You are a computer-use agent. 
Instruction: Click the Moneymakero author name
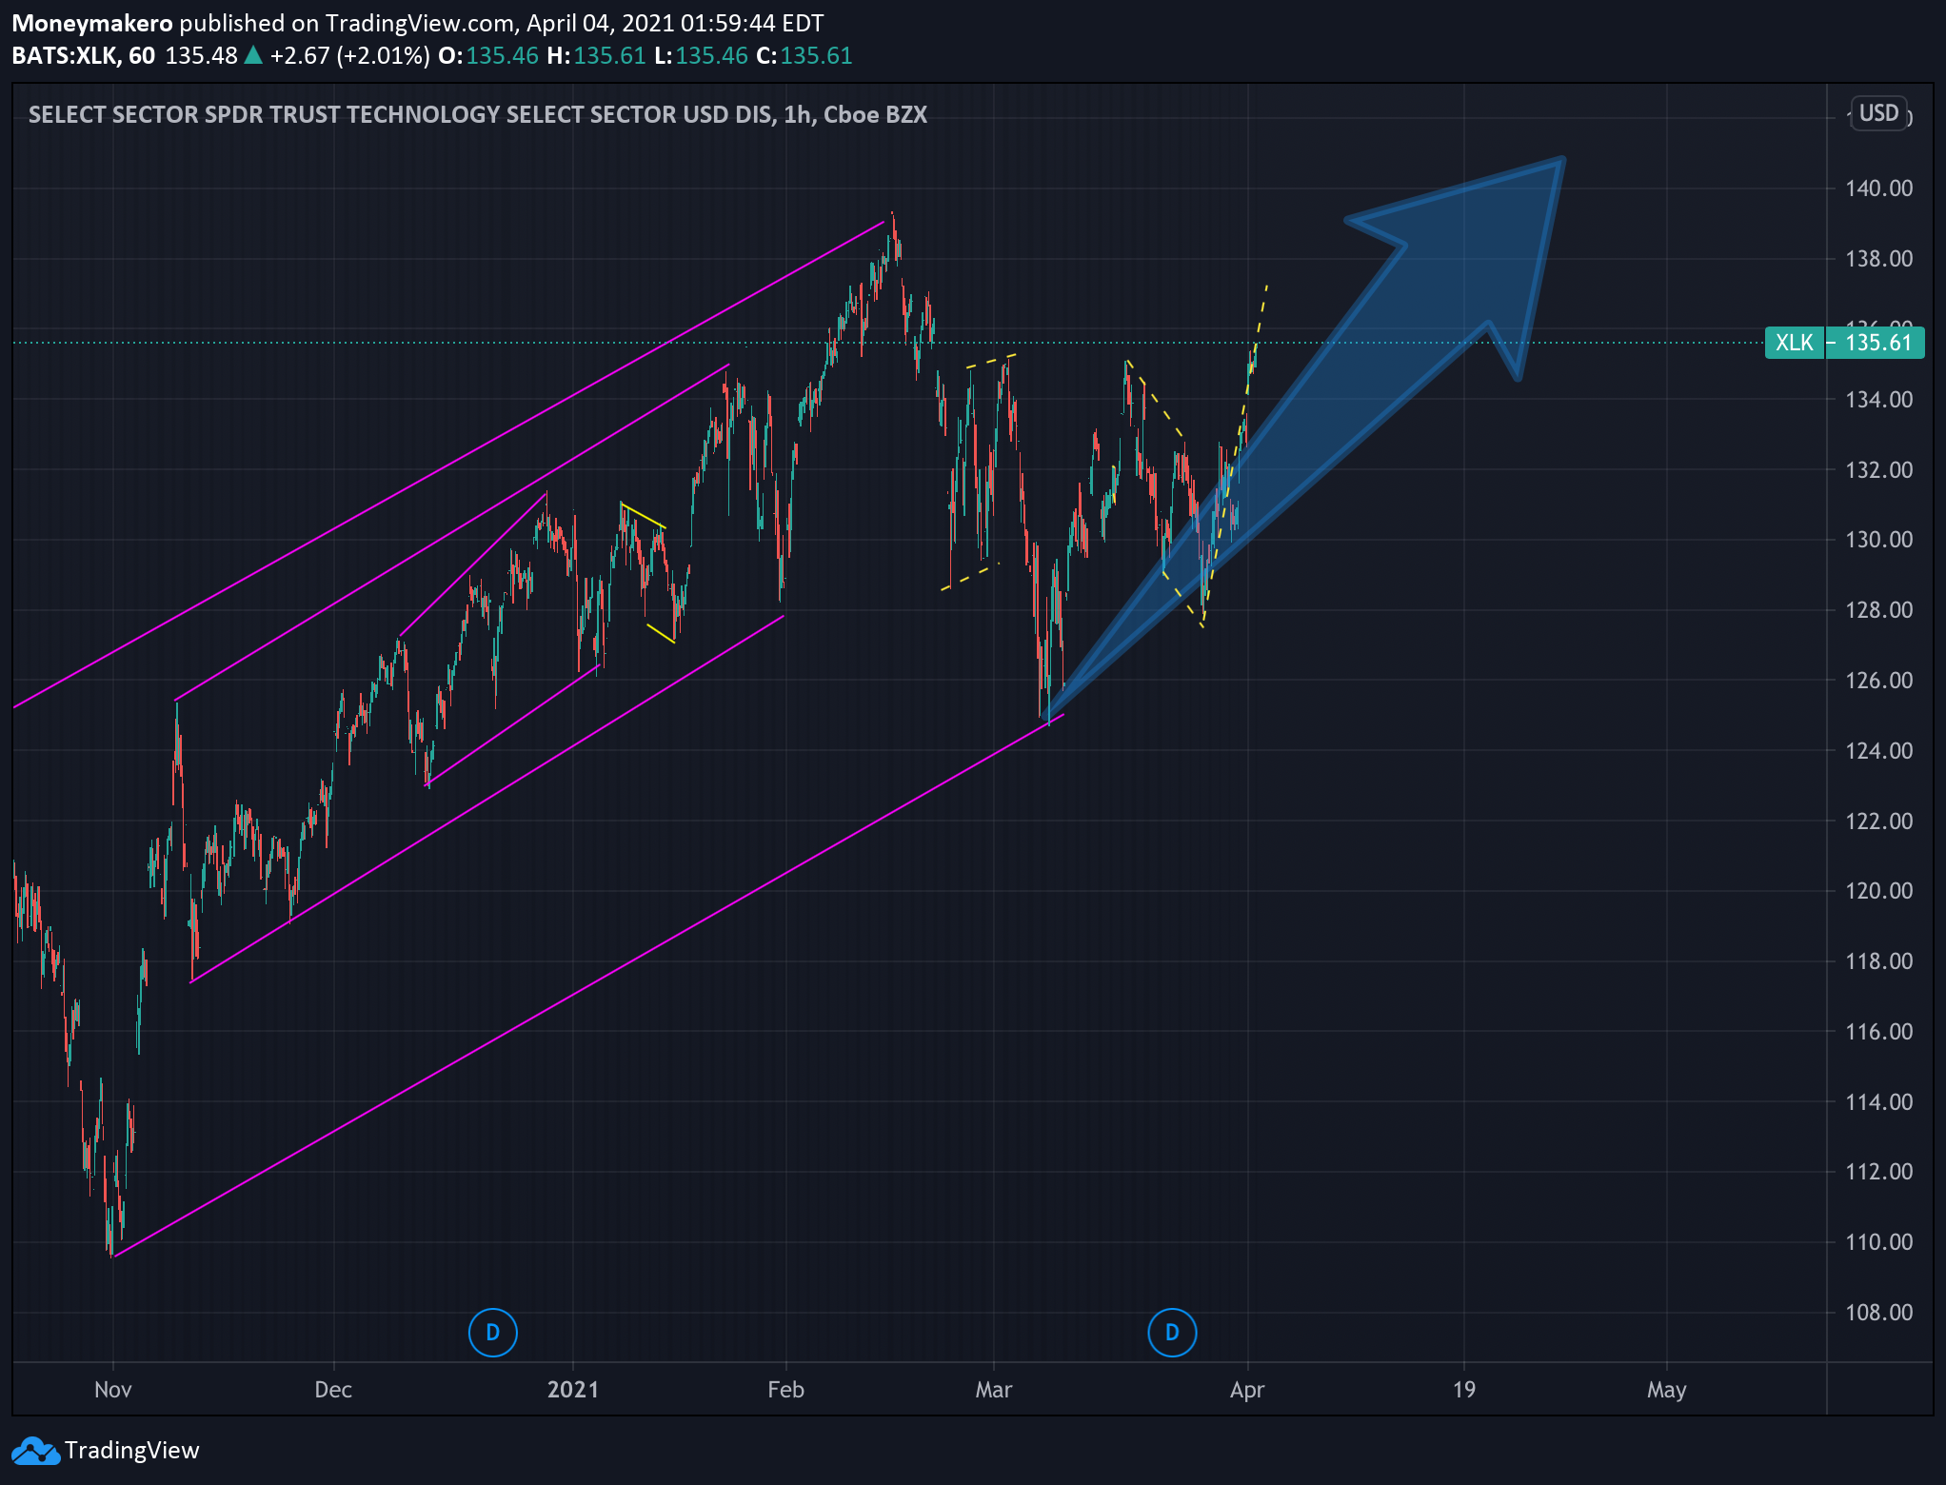pos(92,23)
